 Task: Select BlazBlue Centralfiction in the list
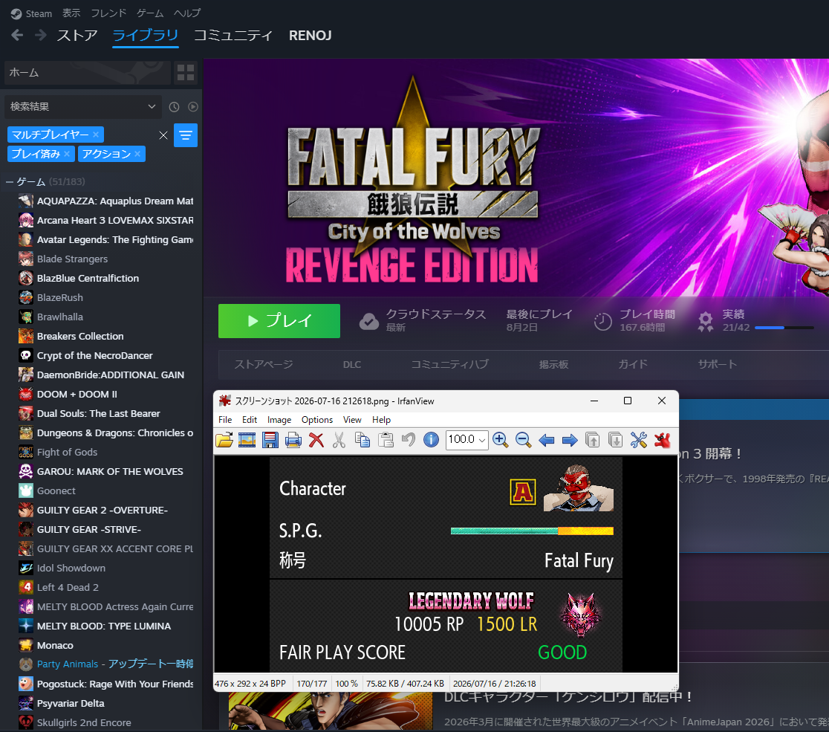88,278
